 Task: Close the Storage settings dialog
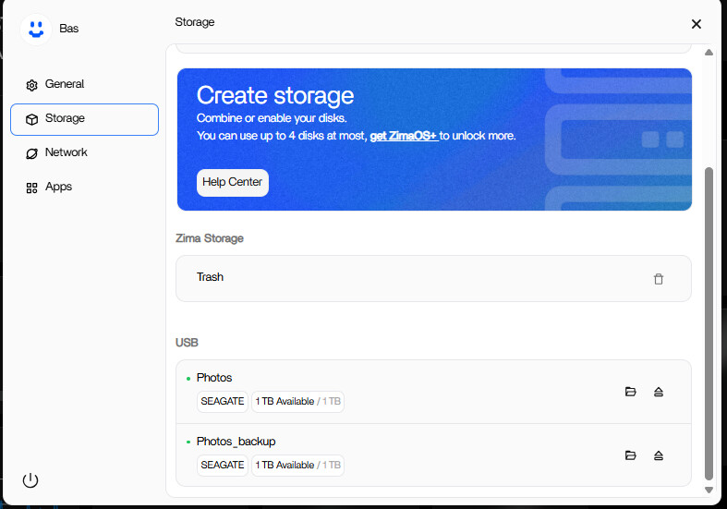[x=697, y=24]
